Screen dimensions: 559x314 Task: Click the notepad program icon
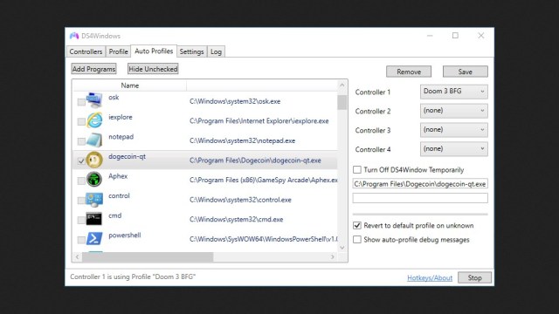point(94,140)
